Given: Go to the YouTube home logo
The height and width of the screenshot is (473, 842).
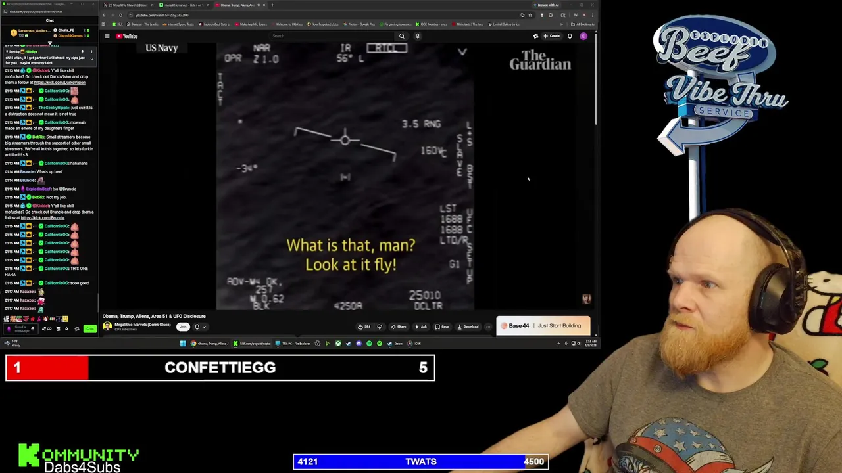Looking at the screenshot, I should pos(127,36).
